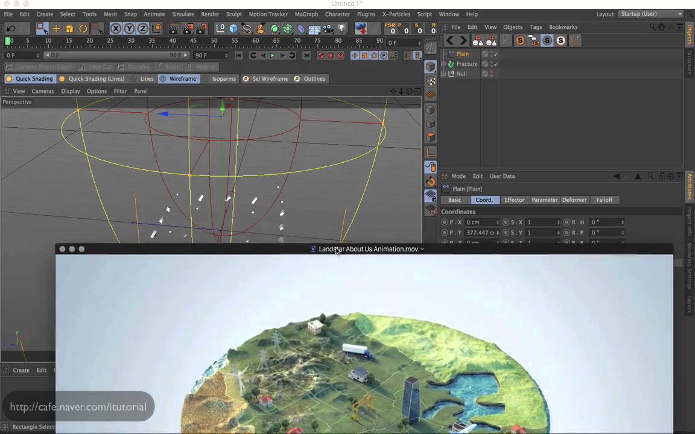Select Quick Shading display mode

pyautogui.click(x=30, y=79)
